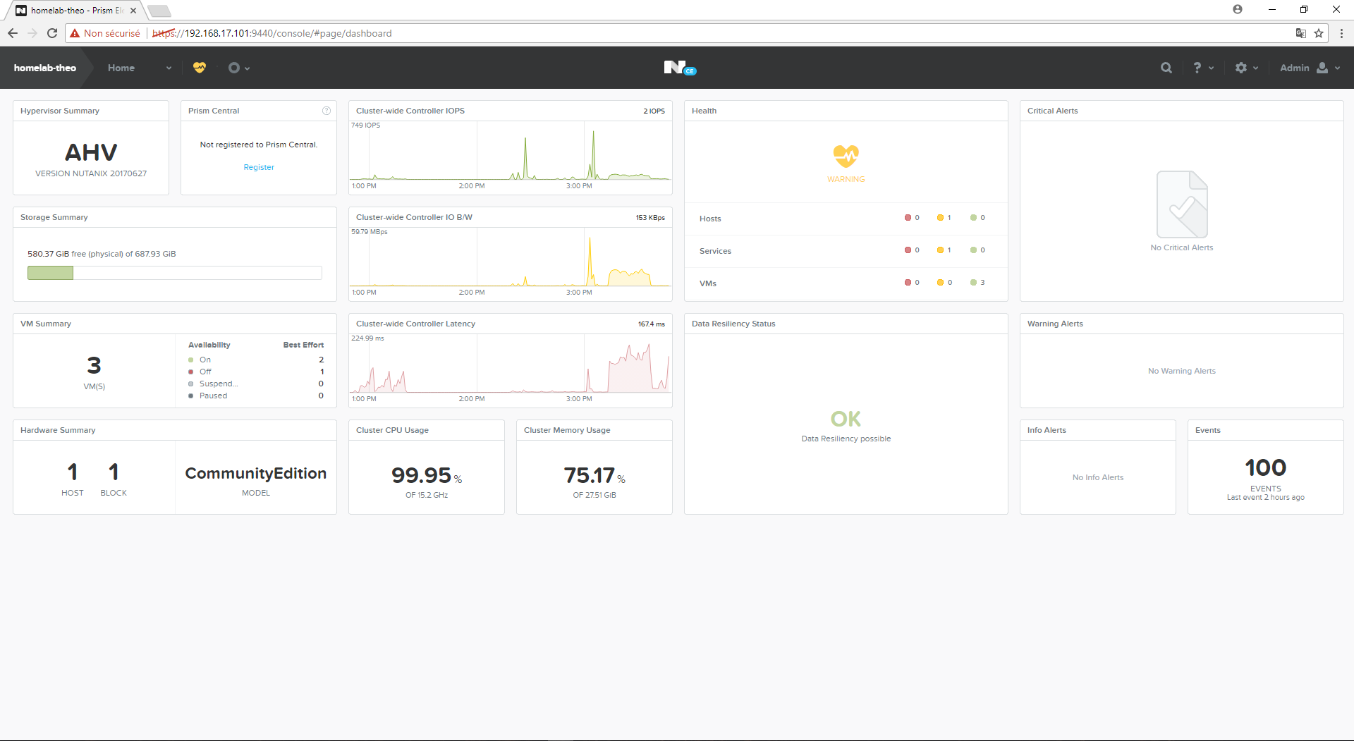Viewport: 1354px width, 741px height.
Task: Click the green good dot for VMs
Action: [x=973, y=283]
